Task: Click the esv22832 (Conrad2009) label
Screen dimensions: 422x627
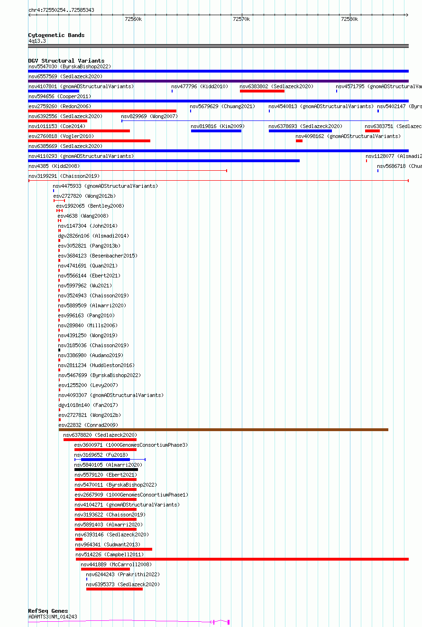Action: (88, 425)
